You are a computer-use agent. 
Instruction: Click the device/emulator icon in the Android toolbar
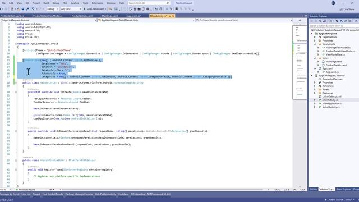tap(131, 9)
